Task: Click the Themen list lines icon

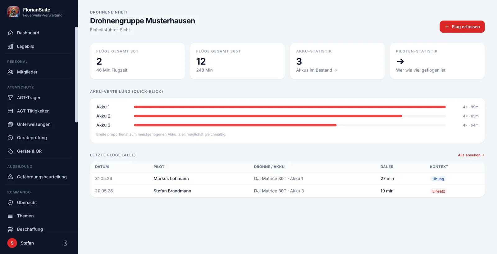Action: pos(10,216)
